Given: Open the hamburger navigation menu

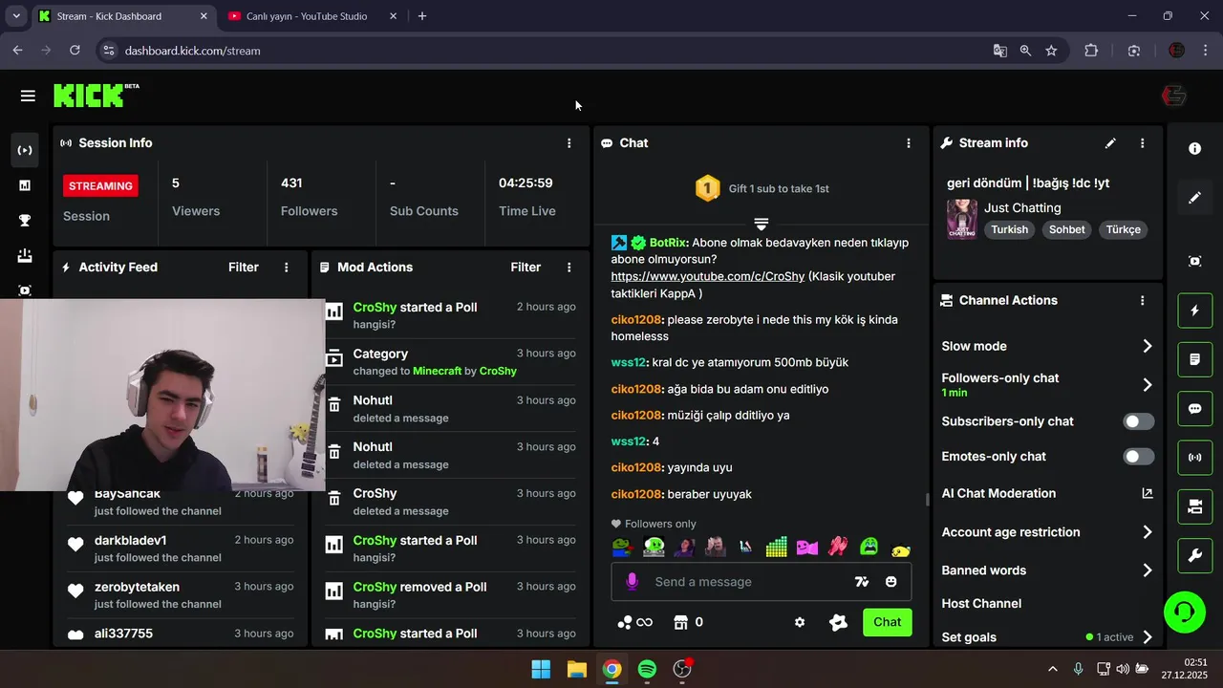Looking at the screenshot, I should coord(28,96).
